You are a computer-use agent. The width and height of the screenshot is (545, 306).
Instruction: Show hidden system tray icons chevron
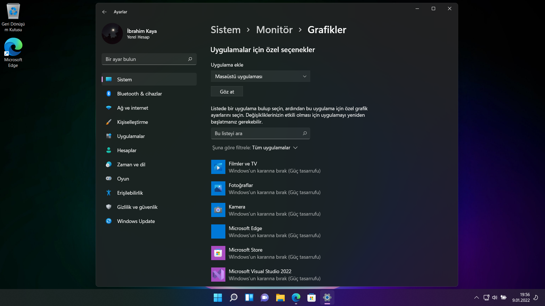point(476,297)
